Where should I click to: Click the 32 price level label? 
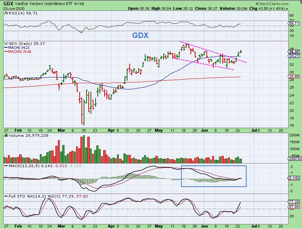point(291,65)
